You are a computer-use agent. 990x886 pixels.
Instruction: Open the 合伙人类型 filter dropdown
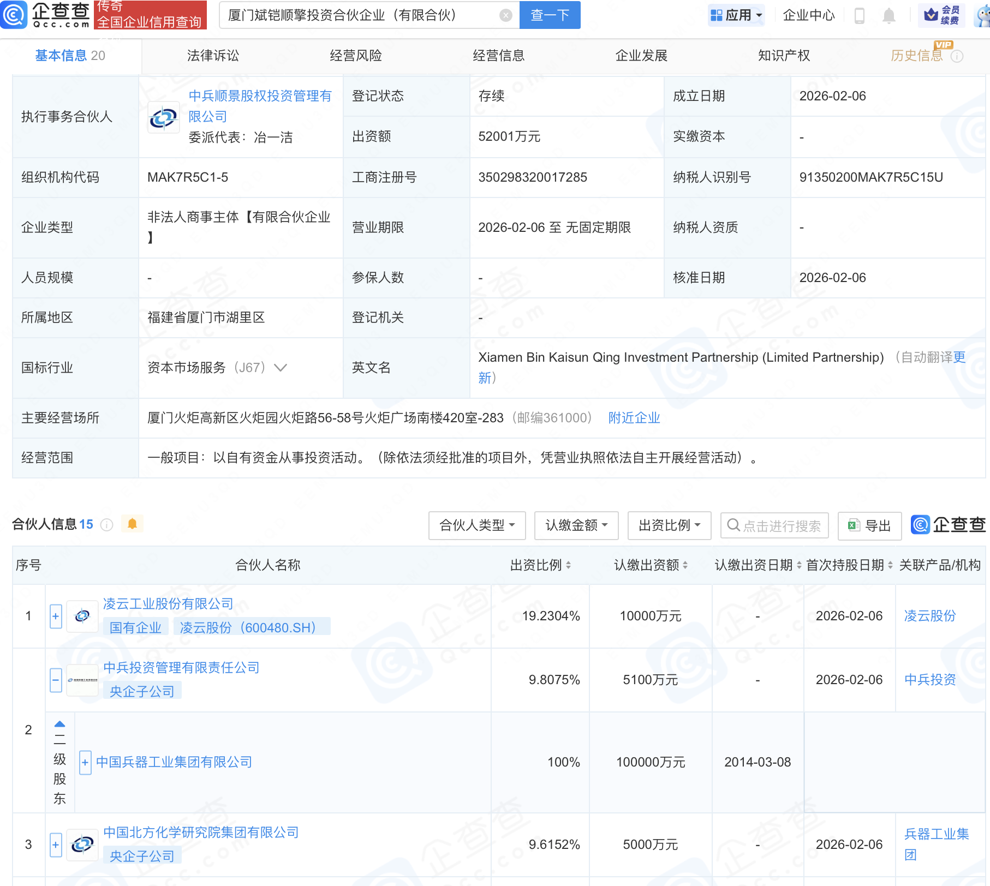pyautogui.click(x=477, y=525)
